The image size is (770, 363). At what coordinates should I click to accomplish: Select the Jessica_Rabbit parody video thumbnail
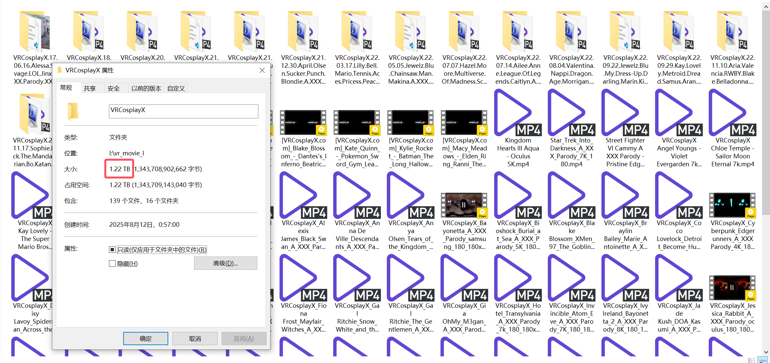click(732, 288)
